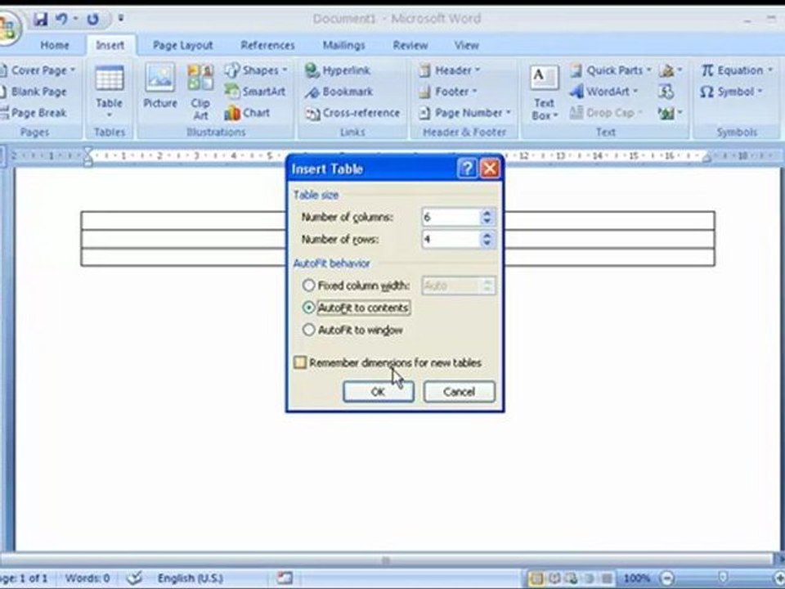Select AutoFit to window option

click(x=353, y=330)
